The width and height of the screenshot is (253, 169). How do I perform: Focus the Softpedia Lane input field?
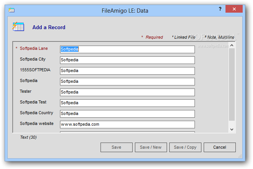coord(128,49)
